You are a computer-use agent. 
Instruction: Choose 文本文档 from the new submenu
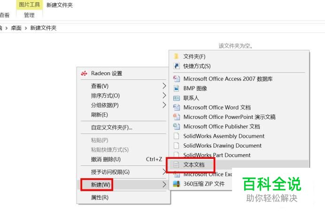(x=239, y=164)
